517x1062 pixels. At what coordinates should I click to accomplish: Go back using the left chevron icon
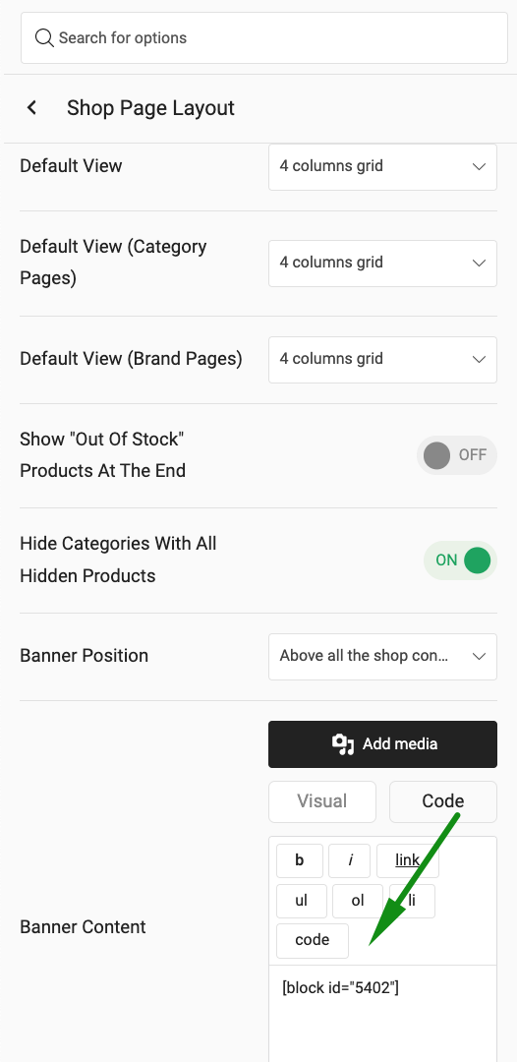[31, 108]
